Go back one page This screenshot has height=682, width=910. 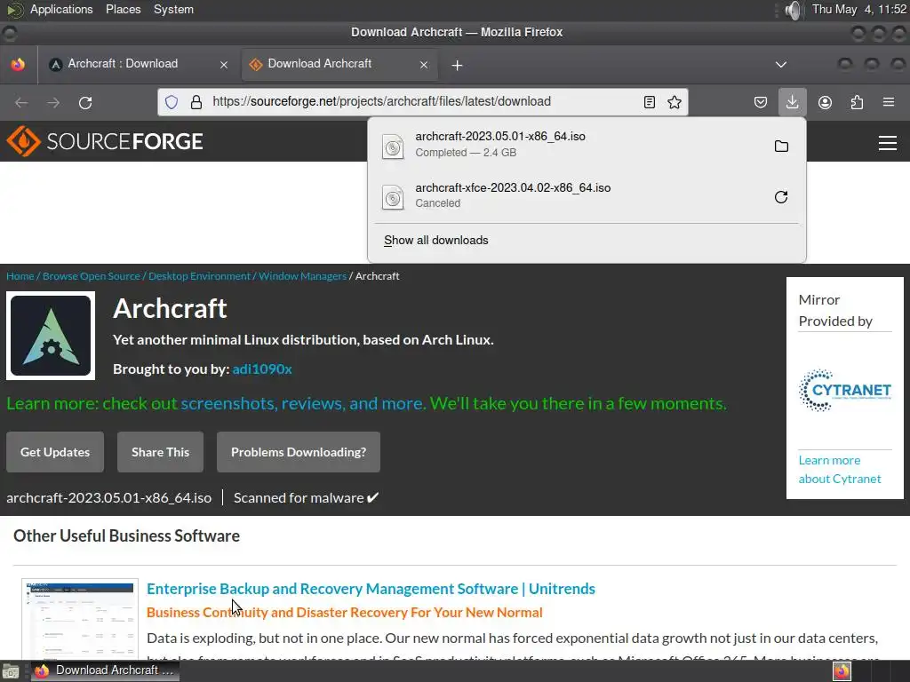(x=21, y=103)
